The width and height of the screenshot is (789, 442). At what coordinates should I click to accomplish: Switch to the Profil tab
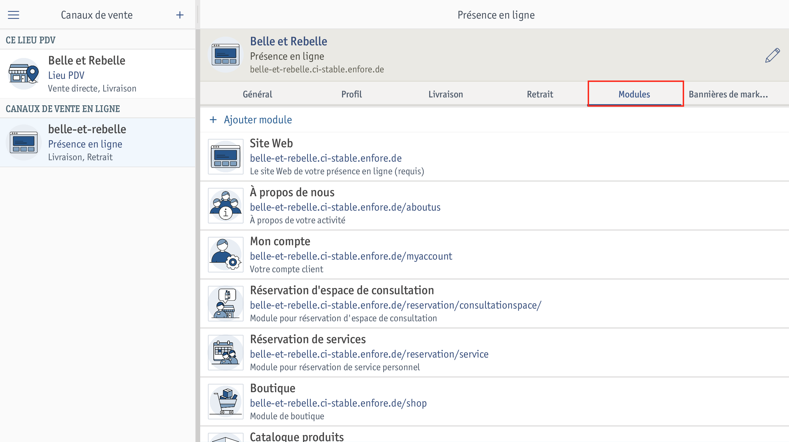tap(352, 94)
